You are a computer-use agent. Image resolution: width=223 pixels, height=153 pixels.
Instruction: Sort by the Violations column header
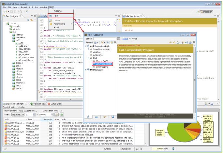pos(47,119)
